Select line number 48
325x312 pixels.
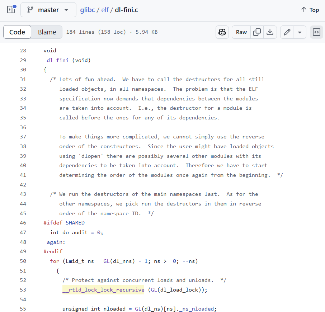point(23,242)
